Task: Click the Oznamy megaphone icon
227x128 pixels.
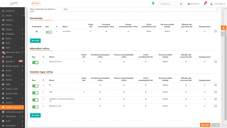Action: [x=3, y=25]
